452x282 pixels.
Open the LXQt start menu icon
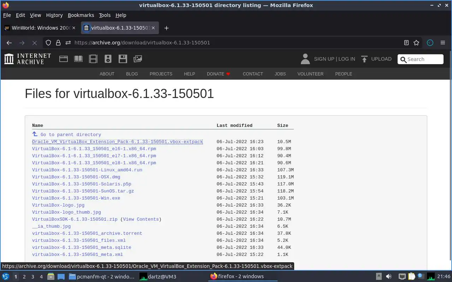click(5, 276)
